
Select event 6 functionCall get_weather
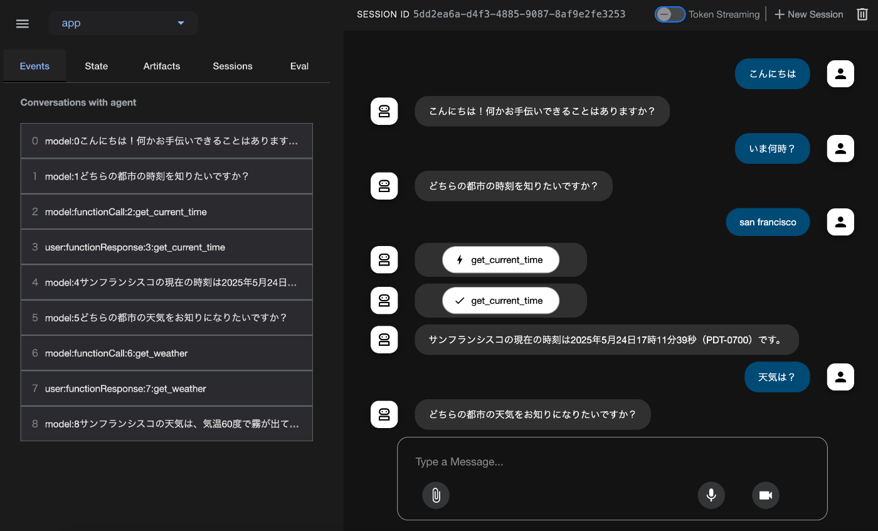tap(167, 353)
